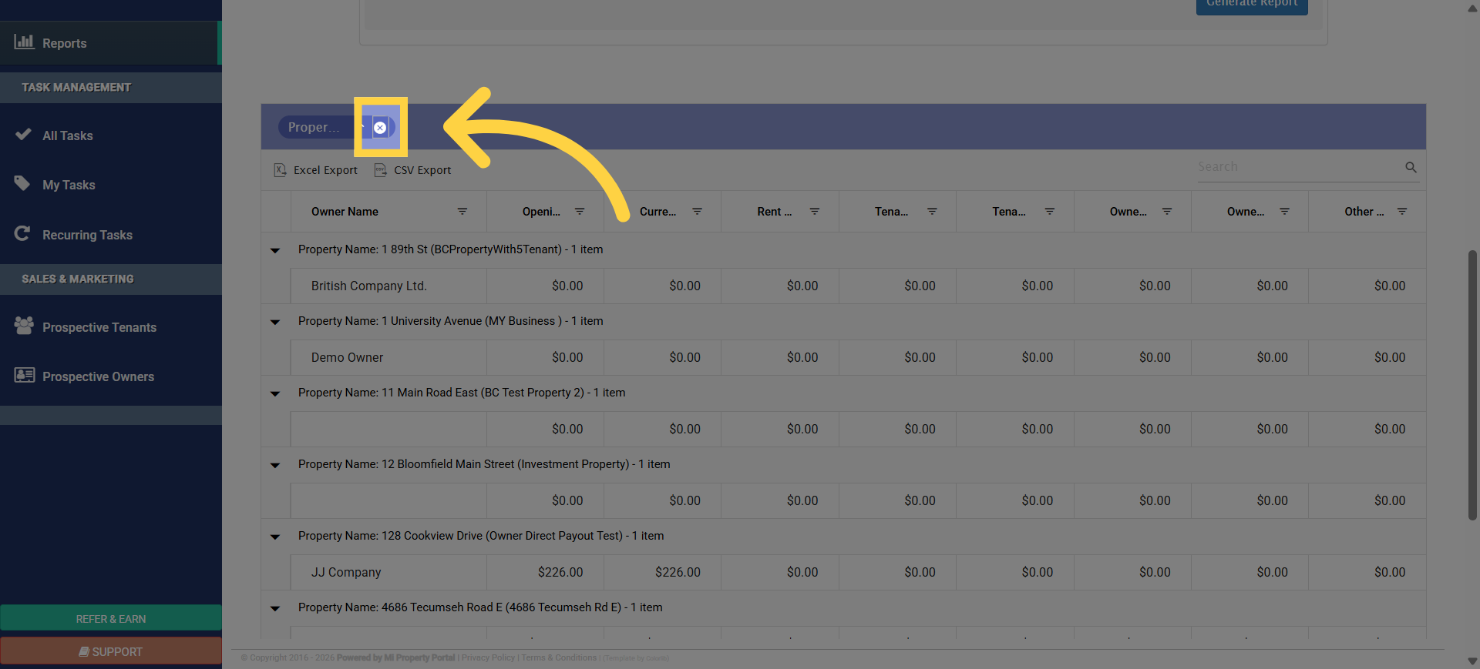Open the Rent ... column filter icon

(x=815, y=211)
